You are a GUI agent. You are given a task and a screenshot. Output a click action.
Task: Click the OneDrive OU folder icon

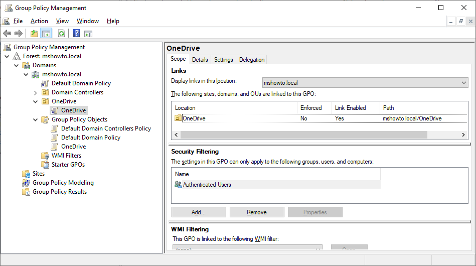point(45,101)
